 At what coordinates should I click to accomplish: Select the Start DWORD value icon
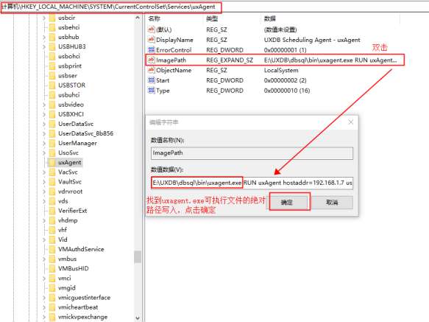tap(151, 80)
